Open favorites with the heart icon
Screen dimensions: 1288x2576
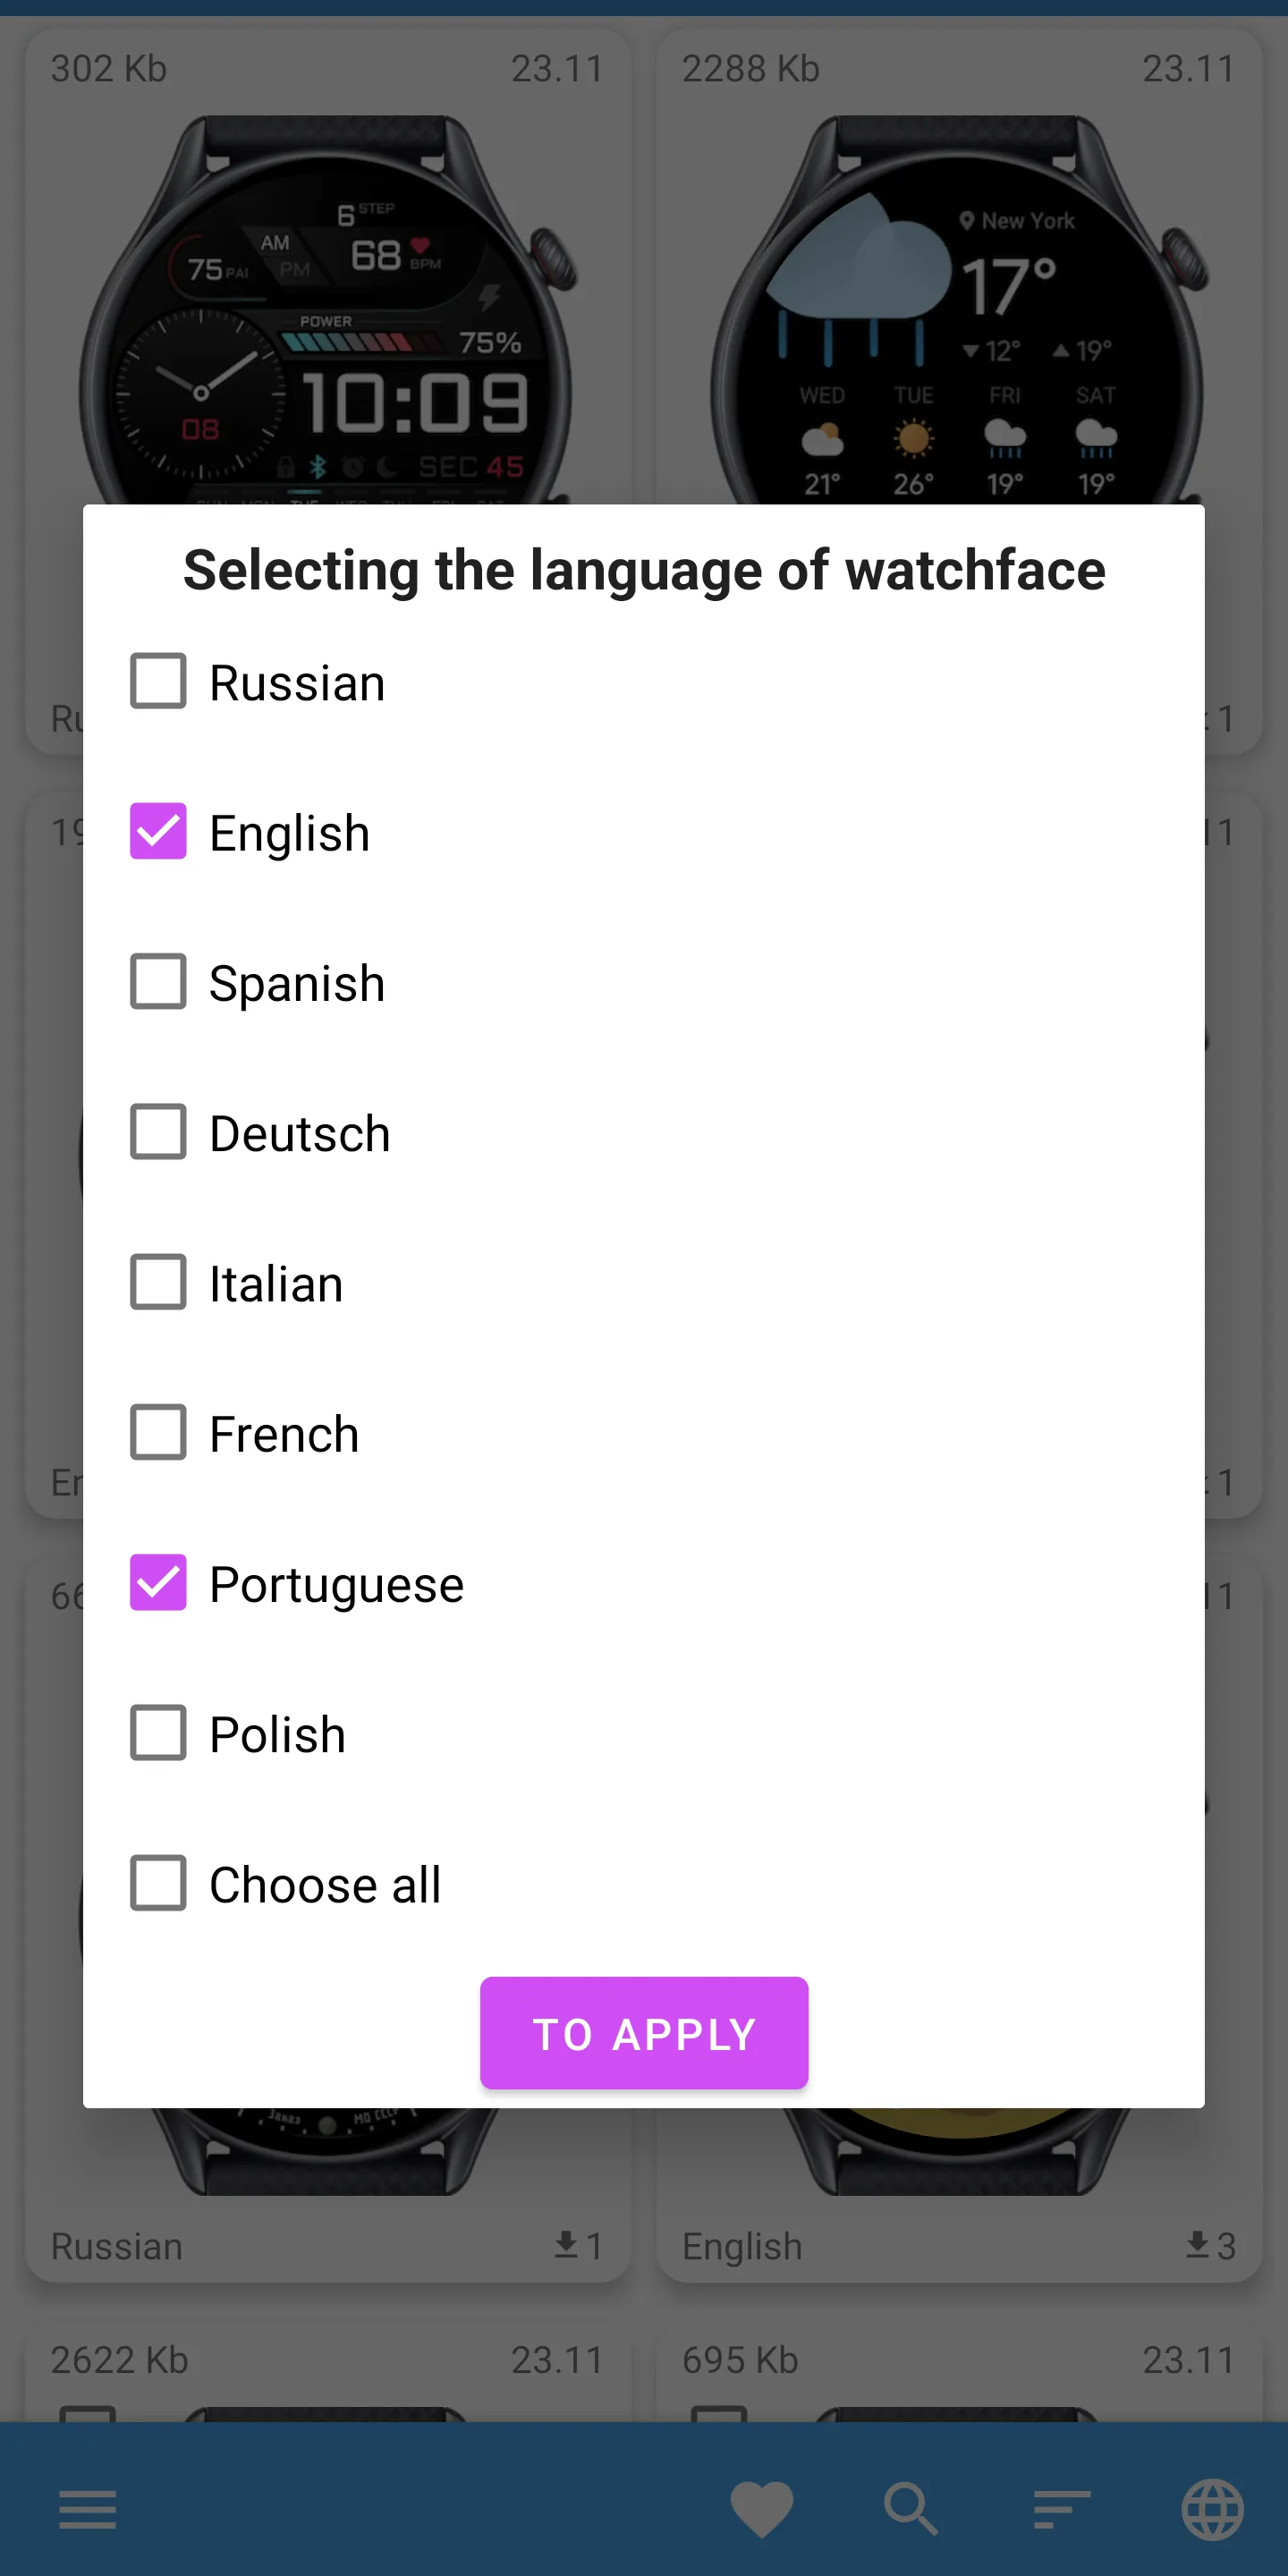761,2509
